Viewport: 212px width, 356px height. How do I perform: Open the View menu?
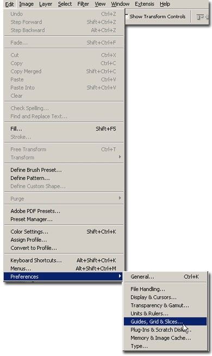(100, 4)
